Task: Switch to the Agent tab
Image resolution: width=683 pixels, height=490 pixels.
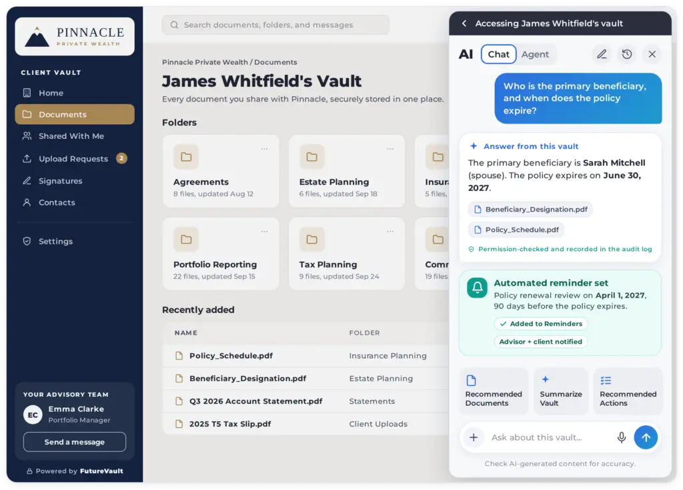Action: 535,55
